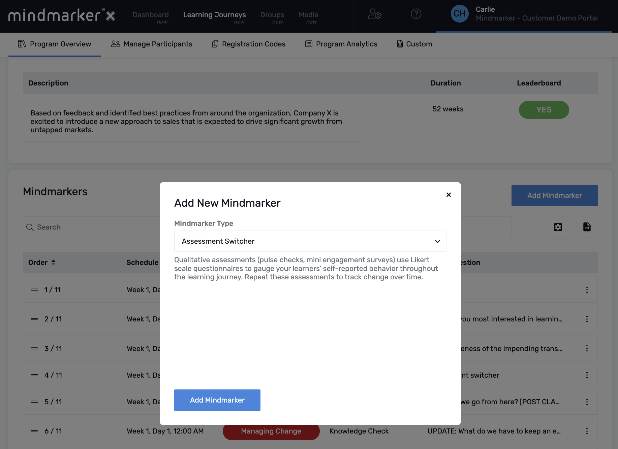Switch to the Manage Participants tab

152,44
